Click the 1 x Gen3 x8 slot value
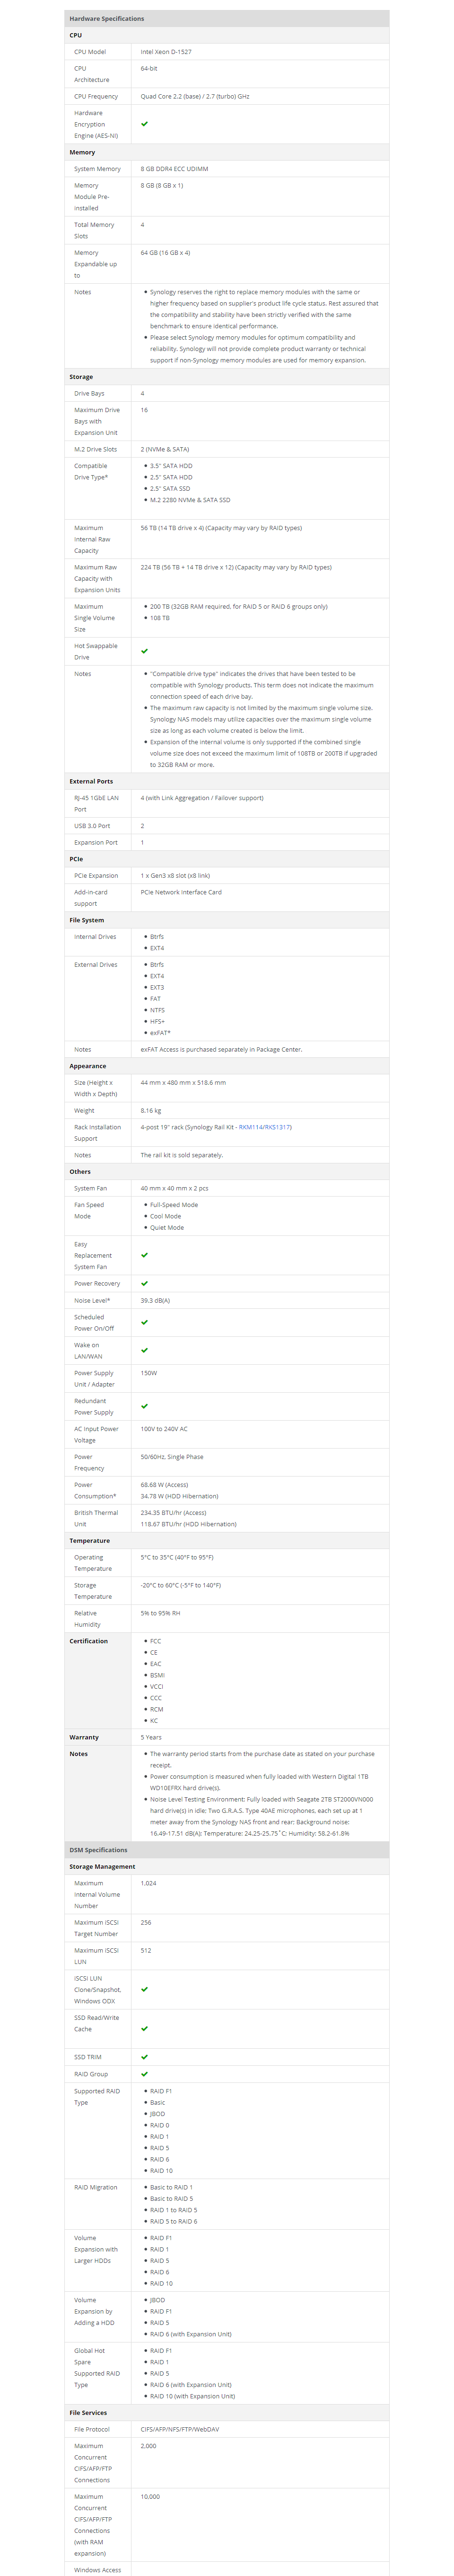The image size is (454, 2576). 175,876
